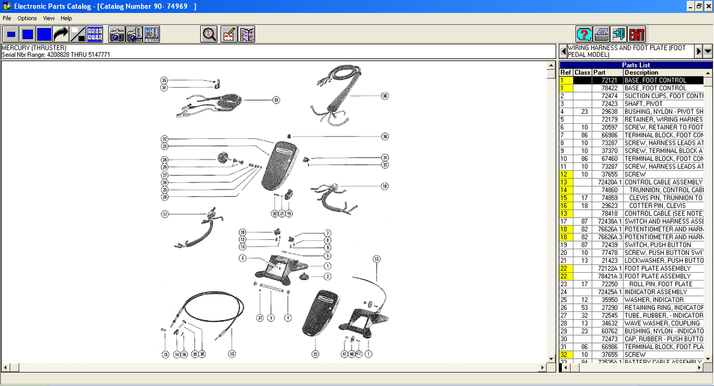
Task: Select part 21423 LOCKWASHER row
Action: tap(631, 260)
